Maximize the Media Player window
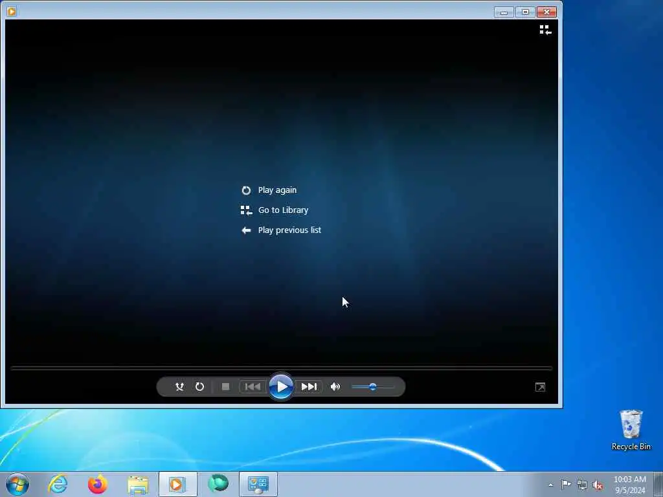 point(525,12)
